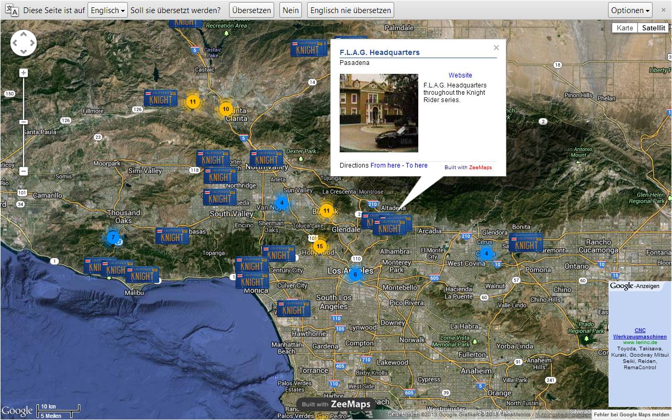Image resolution: width=672 pixels, height=420 pixels.
Task: Click the F.L.A.G. Headquarters title
Action: (x=380, y=52)
